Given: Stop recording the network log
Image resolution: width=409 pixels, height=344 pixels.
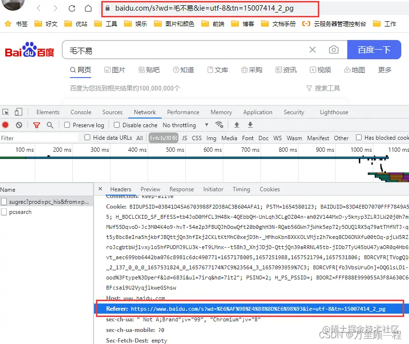Looking at the screenshot, I should (x=5, y=125).
